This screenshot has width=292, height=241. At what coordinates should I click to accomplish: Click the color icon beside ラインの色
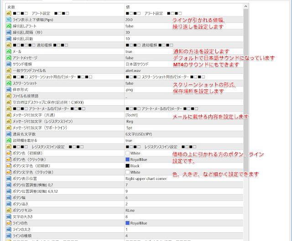[9, 223]
